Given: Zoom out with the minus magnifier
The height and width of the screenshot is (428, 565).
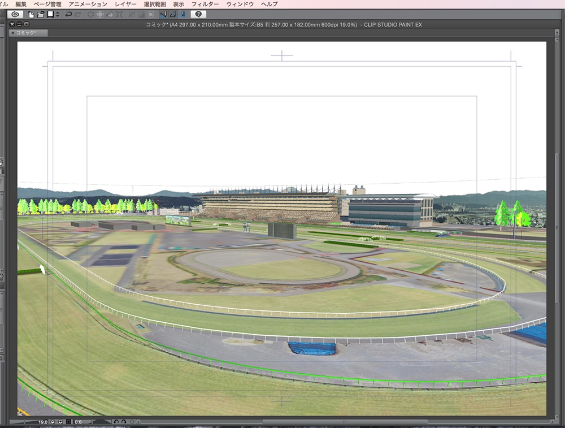Looking at the screenshot, I should 53,422.
